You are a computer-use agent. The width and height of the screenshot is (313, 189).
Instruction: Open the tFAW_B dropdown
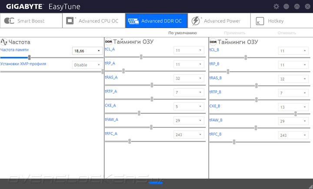click(293, 121)
